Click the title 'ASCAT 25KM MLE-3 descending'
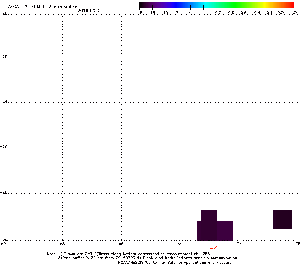Image resolution: width=301 pixels, height=265 pixels. 43,7
